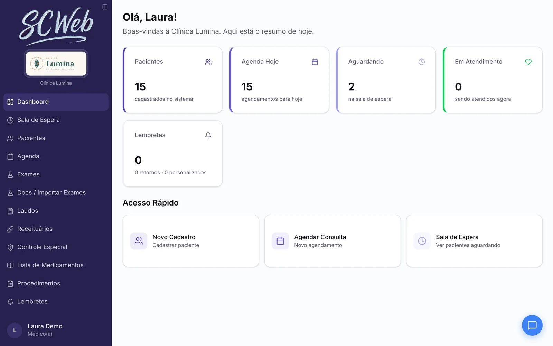The image size is (553, 346).
Task: Open Lembretes in the sidebar menu
Action: 56,302
